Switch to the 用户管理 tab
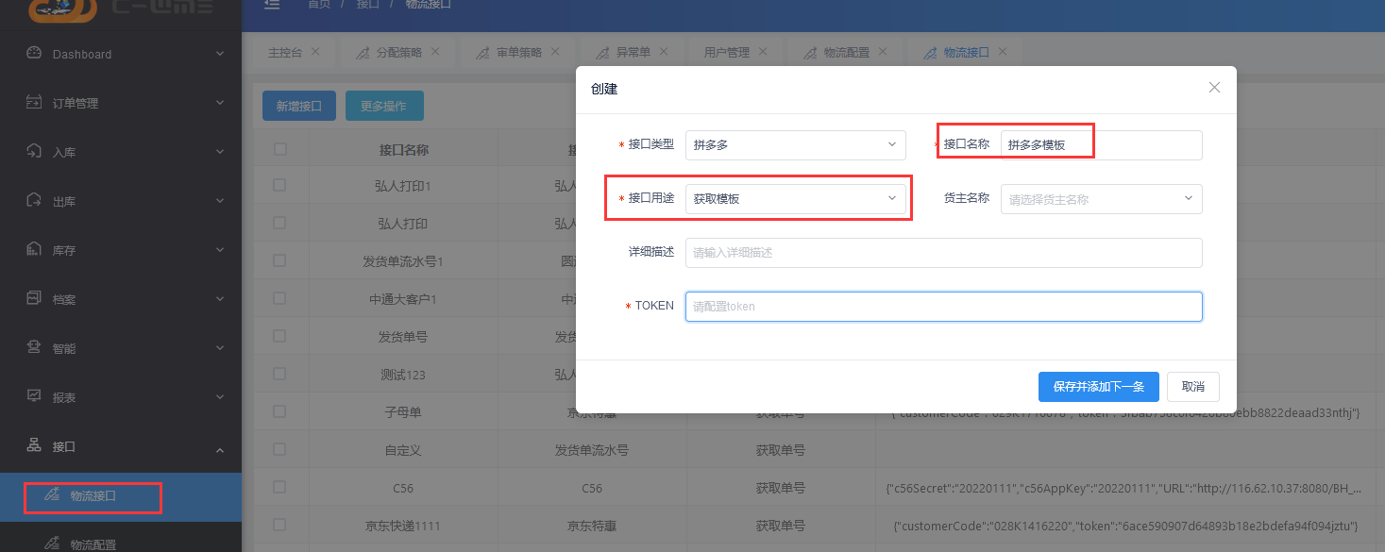1385x552 pixels. point(727,53)
